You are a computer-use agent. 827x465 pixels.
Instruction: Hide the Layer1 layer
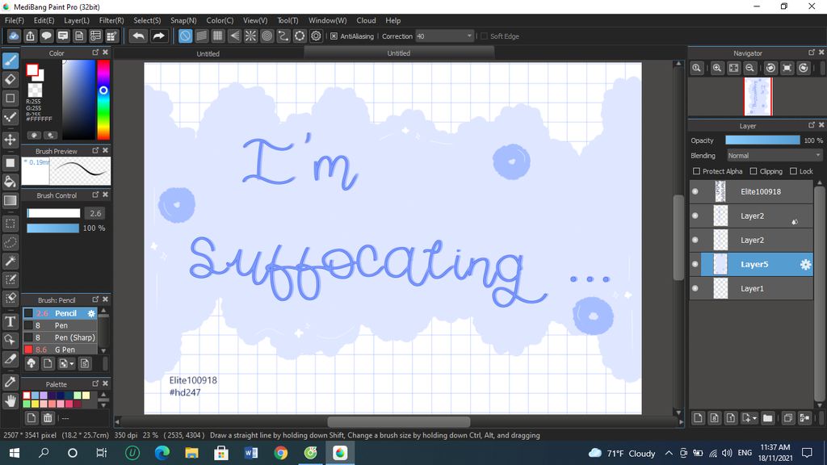tap(695, 289)
